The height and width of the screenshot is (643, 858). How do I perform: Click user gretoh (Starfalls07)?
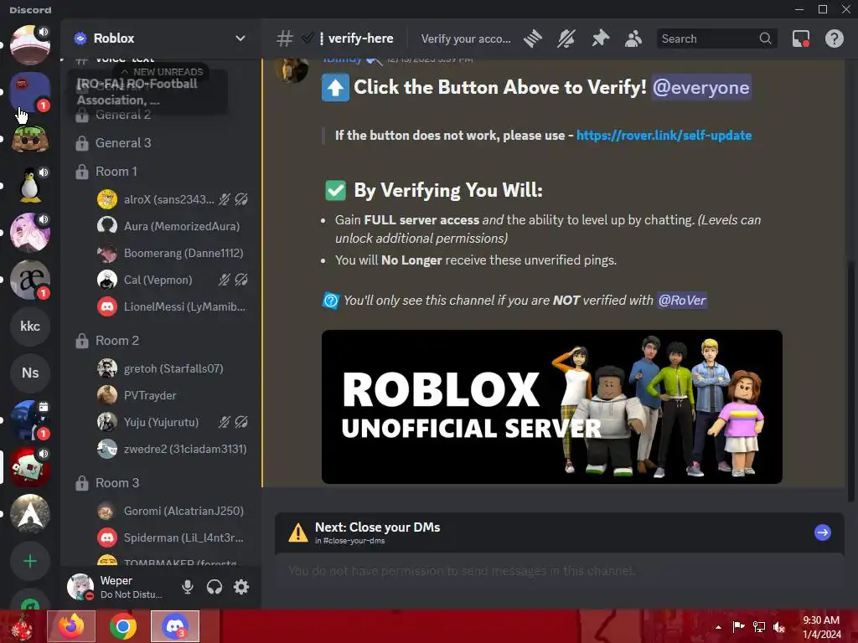(173, 368)
